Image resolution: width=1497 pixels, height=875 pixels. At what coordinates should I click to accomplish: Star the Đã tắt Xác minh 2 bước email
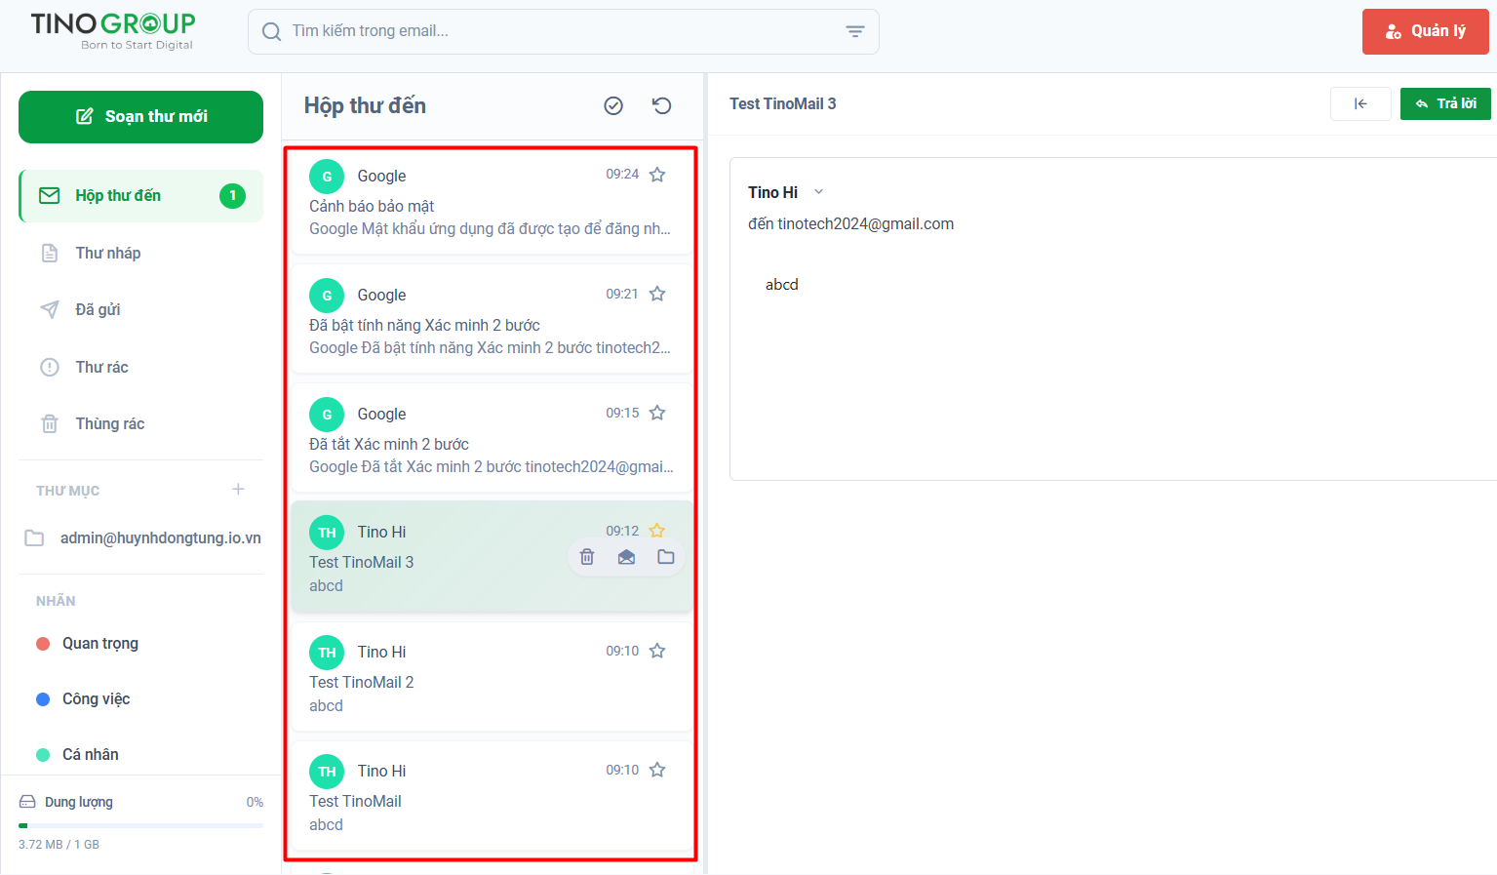657,413
